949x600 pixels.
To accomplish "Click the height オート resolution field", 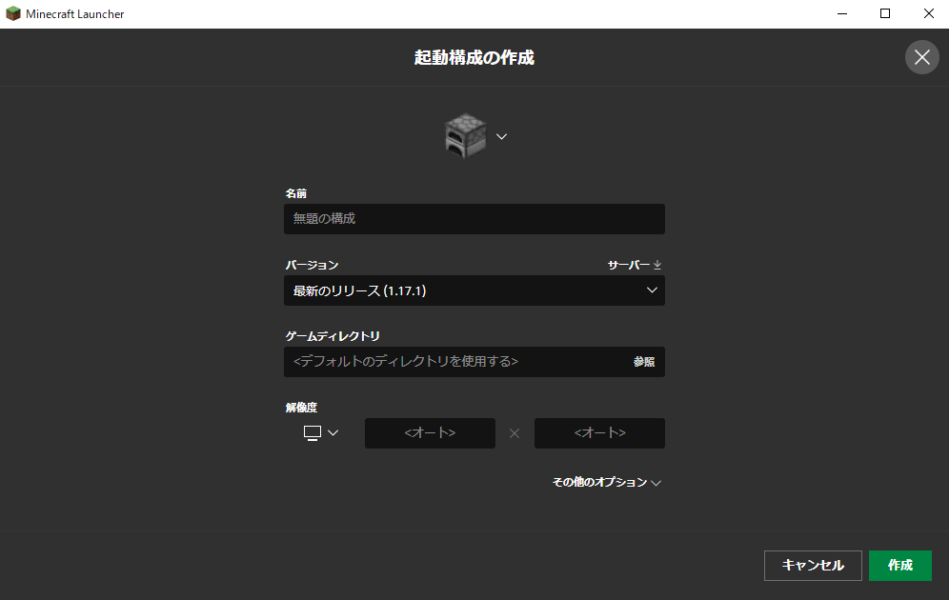I will (x=599, y=432).
